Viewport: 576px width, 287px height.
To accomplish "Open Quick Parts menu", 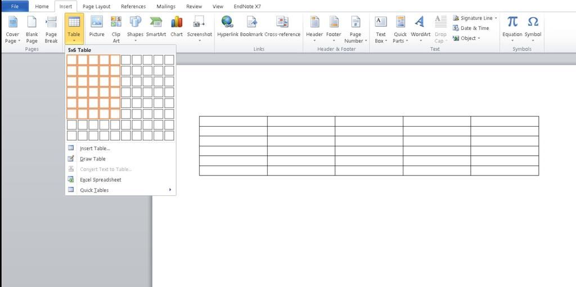I will [x=400, y=30].
